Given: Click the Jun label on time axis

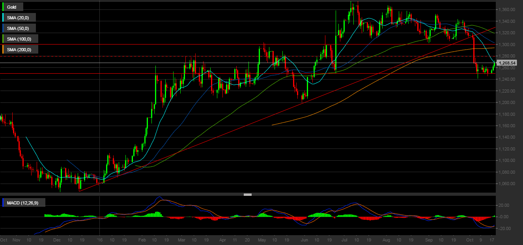Looking at the screenshot, I should click(x=305, y=240).
